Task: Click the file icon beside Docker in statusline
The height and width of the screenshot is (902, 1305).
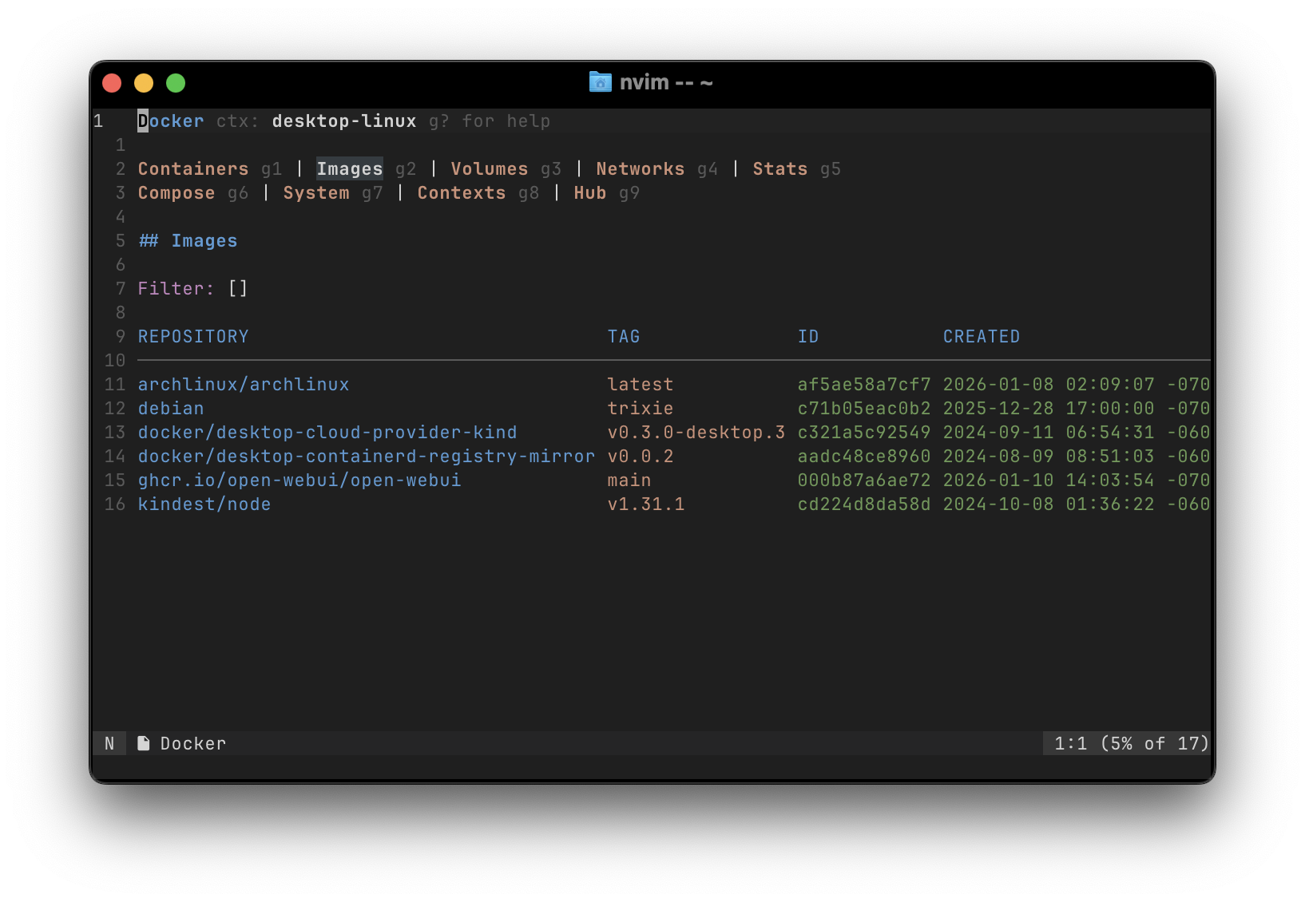Action: pos(144,743)
